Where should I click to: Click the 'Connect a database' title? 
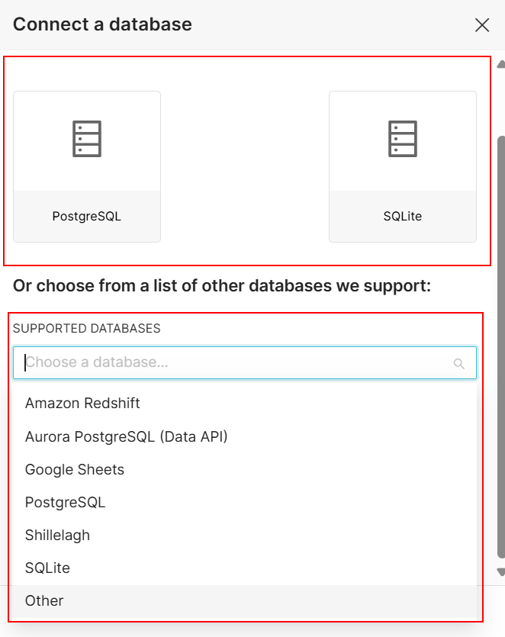point(102,24)
